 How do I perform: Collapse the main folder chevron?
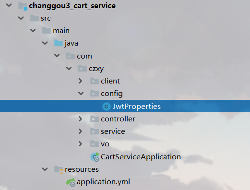pos(33,31)
